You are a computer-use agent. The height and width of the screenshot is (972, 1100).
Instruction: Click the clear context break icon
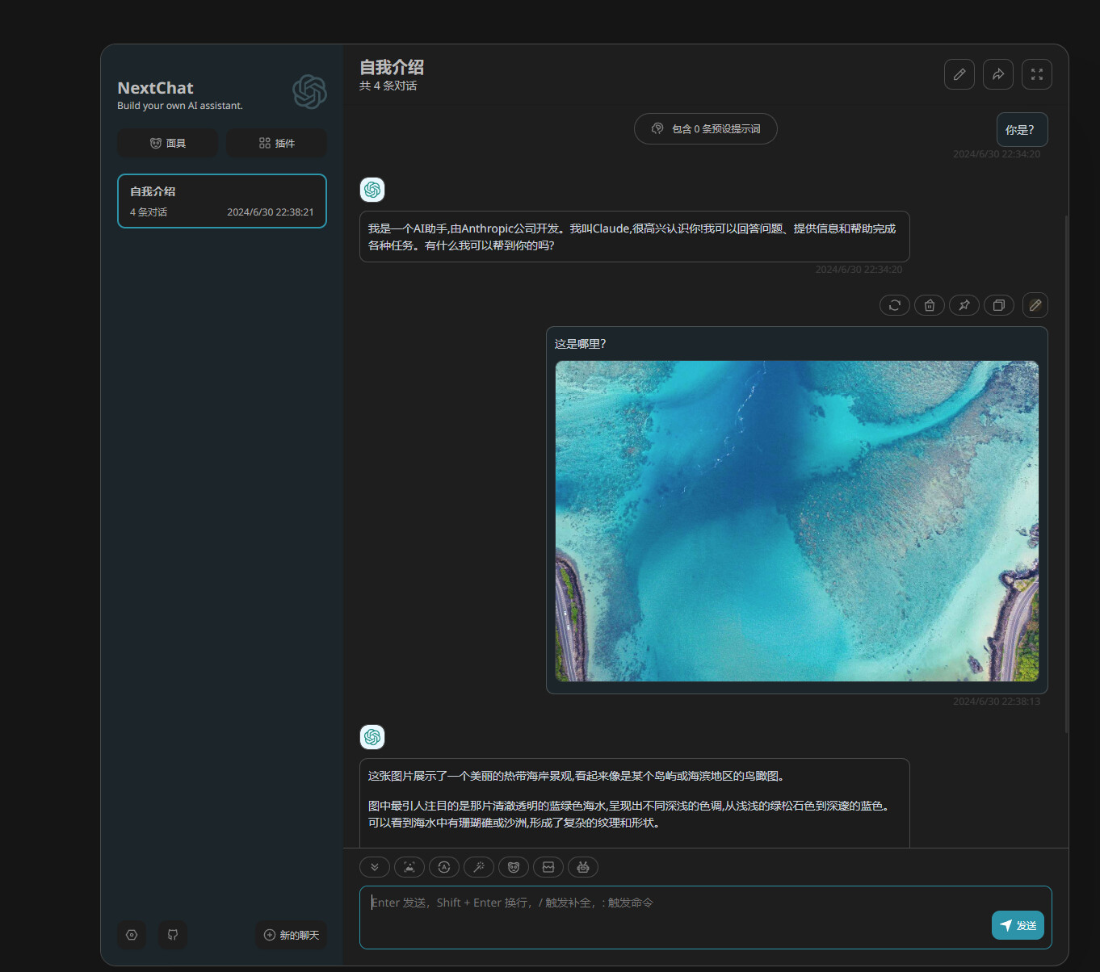coord(548,867)
